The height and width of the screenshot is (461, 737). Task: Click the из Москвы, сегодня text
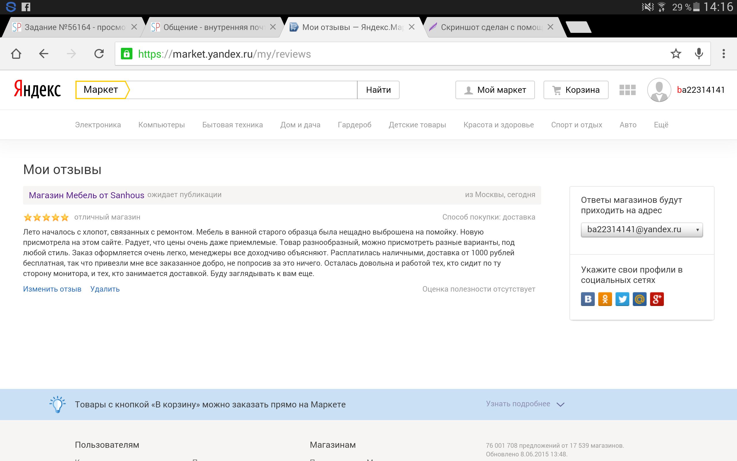click(500, 194)
